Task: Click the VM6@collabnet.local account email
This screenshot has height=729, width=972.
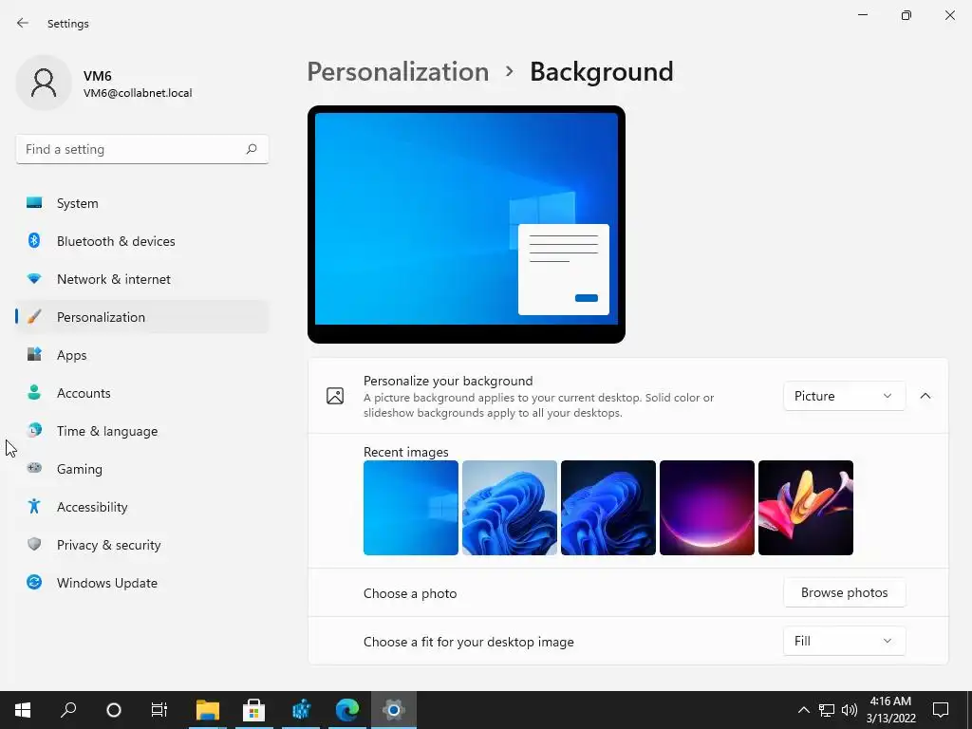Action: [138, 93]
